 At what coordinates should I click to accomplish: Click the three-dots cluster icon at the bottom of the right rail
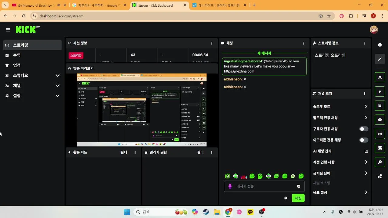click(380, 176)
